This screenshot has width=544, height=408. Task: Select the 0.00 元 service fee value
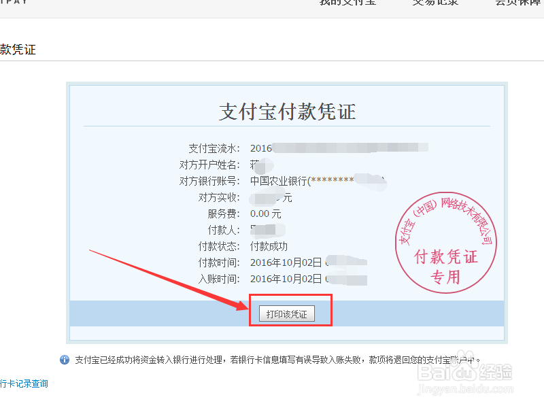266,214
